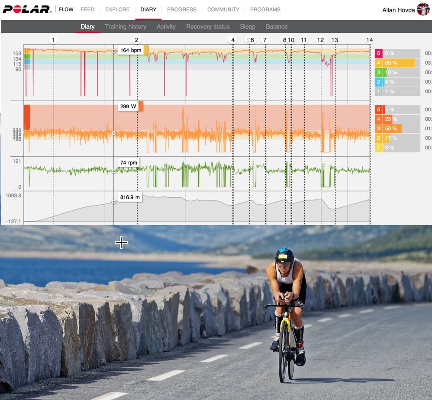Open the FEED page

click(88, 9)
